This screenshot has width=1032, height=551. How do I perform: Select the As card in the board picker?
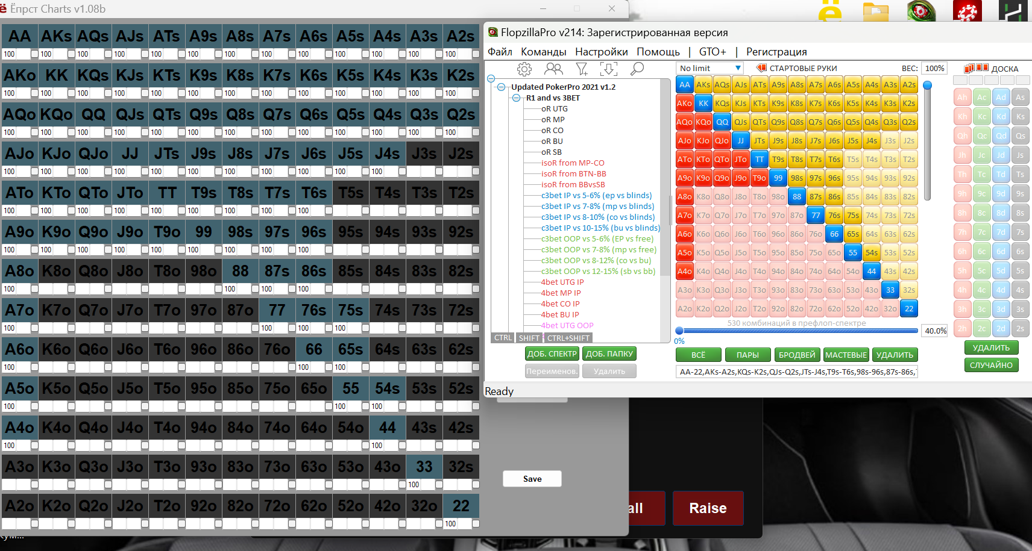point(1020,97)
